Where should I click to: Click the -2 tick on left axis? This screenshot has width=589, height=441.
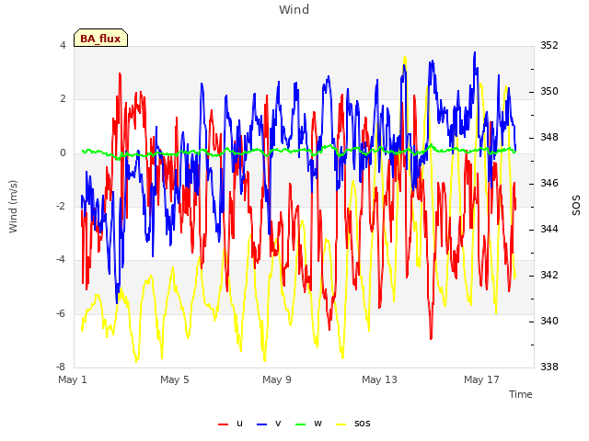62,206
